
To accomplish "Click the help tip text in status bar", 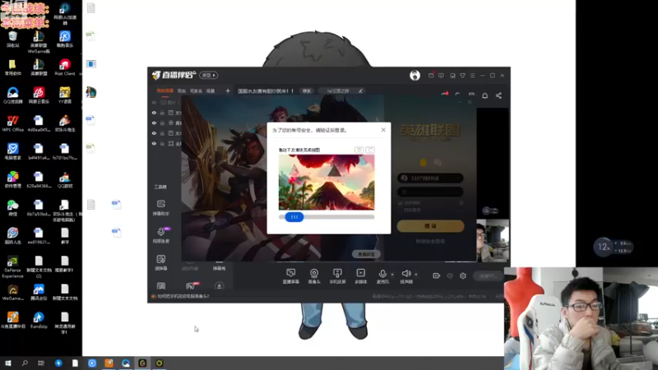I will (x=183, y=296).
